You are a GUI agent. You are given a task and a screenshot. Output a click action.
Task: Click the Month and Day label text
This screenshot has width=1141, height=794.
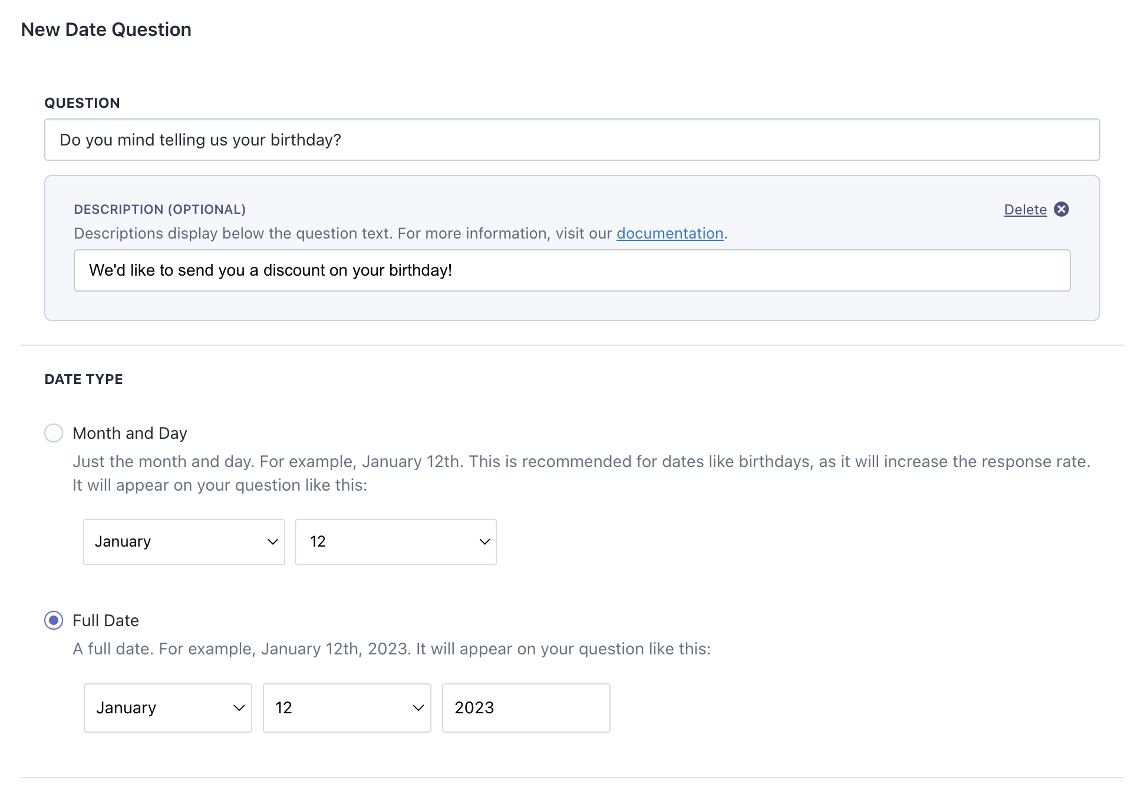tap(130, 433)
